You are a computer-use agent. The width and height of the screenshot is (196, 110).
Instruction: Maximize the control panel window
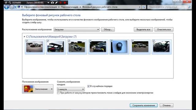(180, 2)
